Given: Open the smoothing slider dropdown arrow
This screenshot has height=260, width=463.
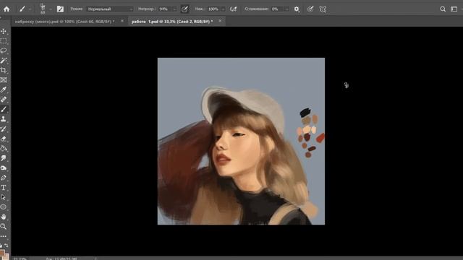Looking at the screenshot, I should [x=286, y=9].
